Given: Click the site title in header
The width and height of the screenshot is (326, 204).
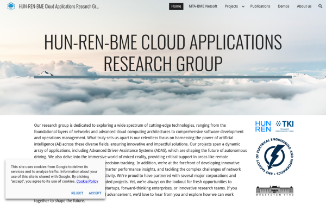Looking at the screenshot, I should (x=59, y=7).
